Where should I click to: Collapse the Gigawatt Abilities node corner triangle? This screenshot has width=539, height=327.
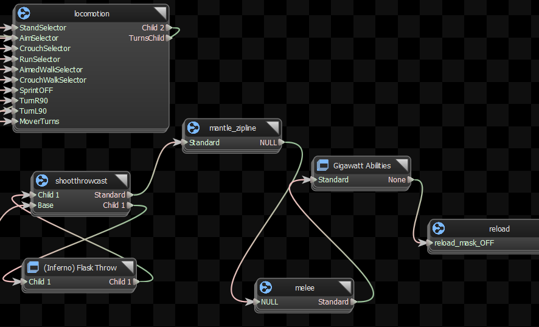tap(402, 165)
